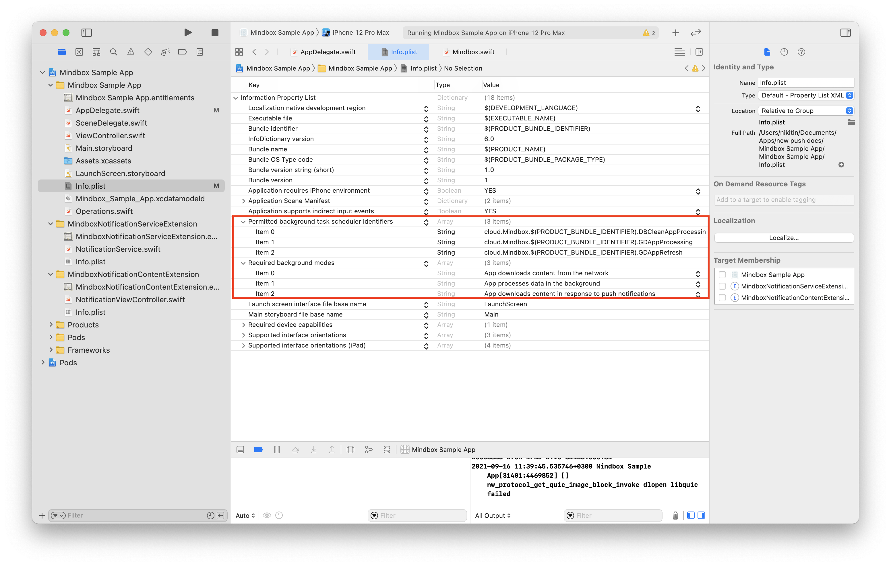
Task: Click the Name field containing Info.plist
Action: 806,83
